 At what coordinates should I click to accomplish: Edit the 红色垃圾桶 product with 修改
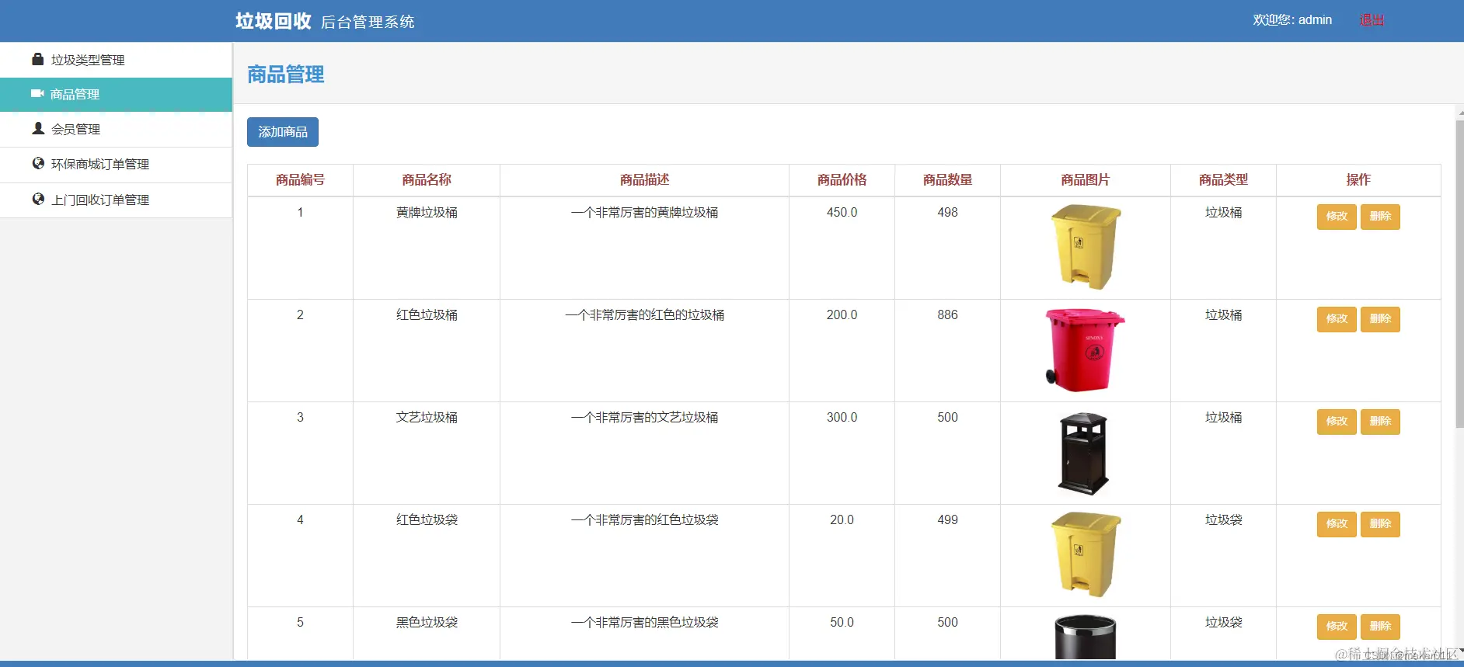(x=1337, y=319)
